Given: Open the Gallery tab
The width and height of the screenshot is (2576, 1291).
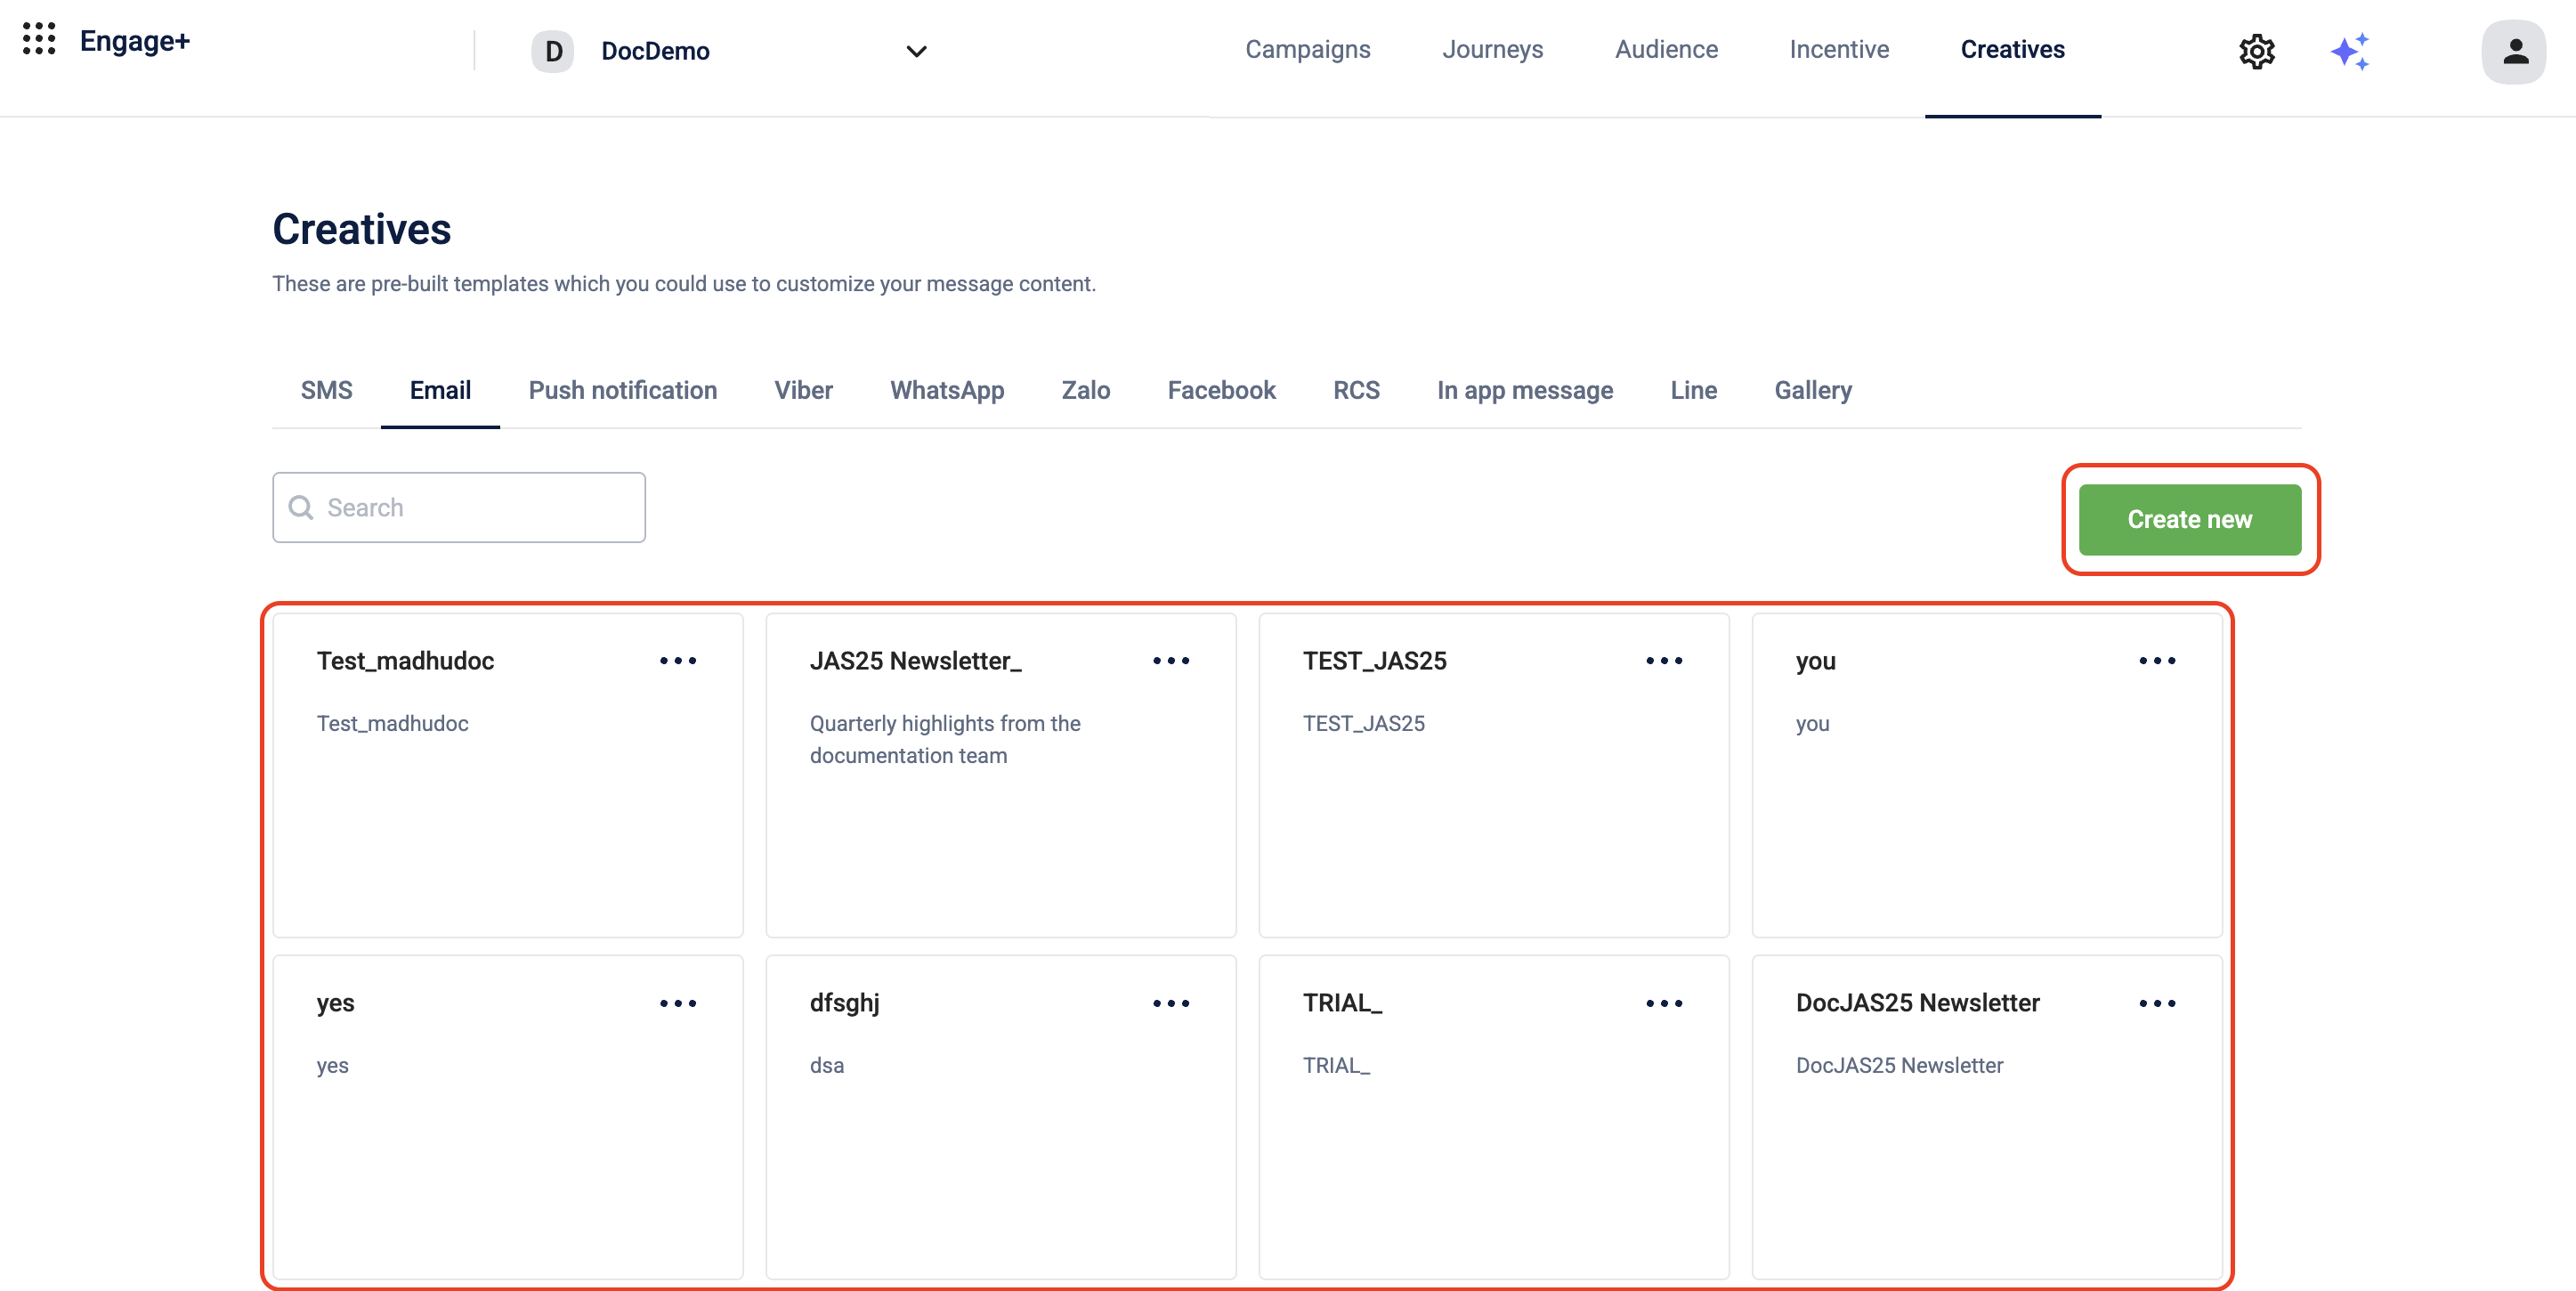Looking at the screenshot, I should click(1812, 390).
